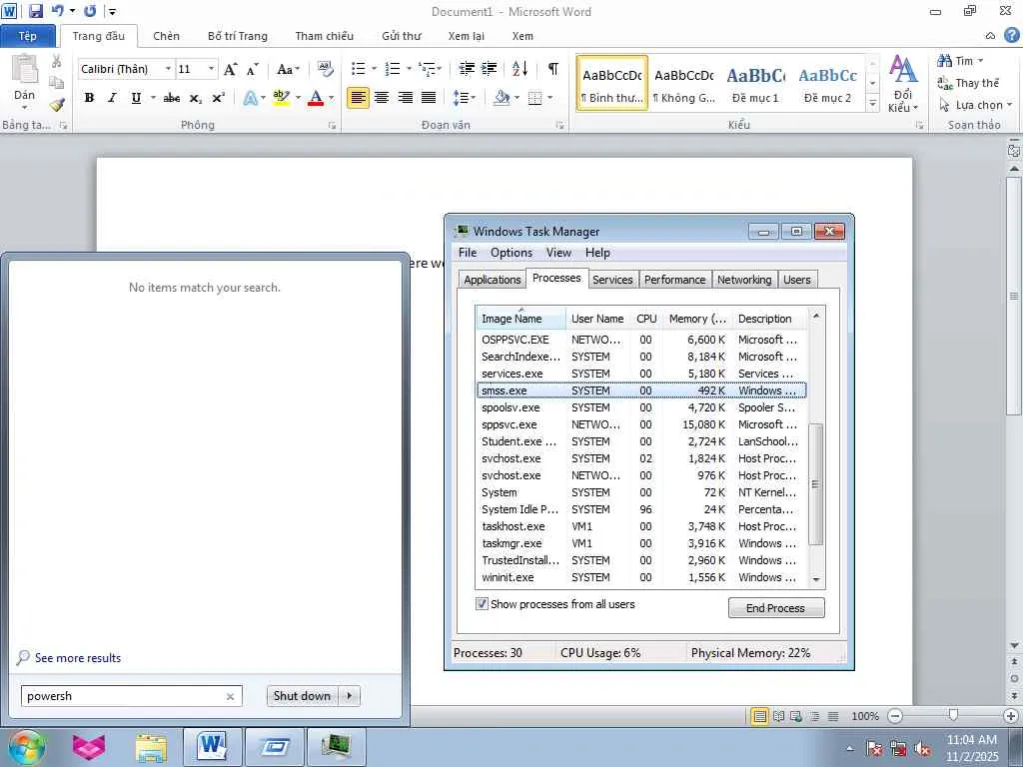
Task: Expand the bullet list dropdown arrow
Action: (x=374, y=69)
